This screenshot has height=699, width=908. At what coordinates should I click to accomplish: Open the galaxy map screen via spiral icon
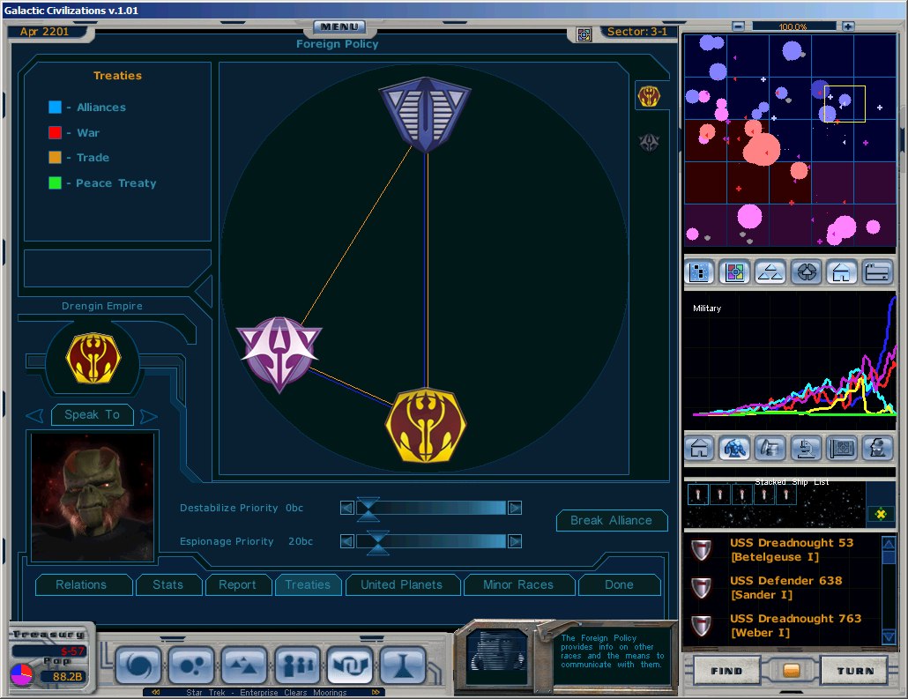point(138,666)
